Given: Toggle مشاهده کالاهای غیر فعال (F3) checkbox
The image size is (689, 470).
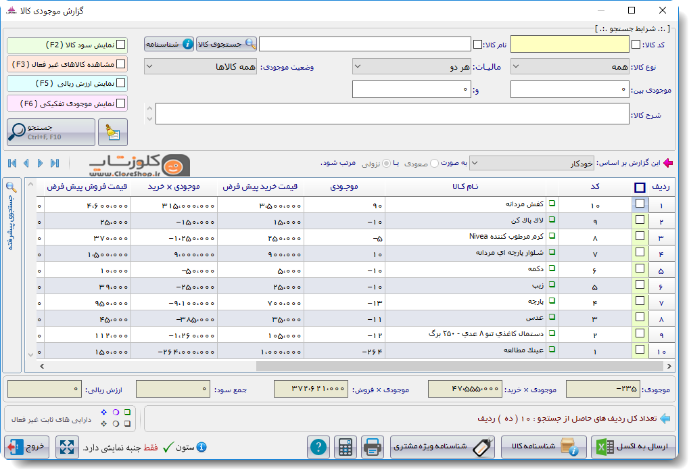Looking at the screenshot, I should 121,64.
